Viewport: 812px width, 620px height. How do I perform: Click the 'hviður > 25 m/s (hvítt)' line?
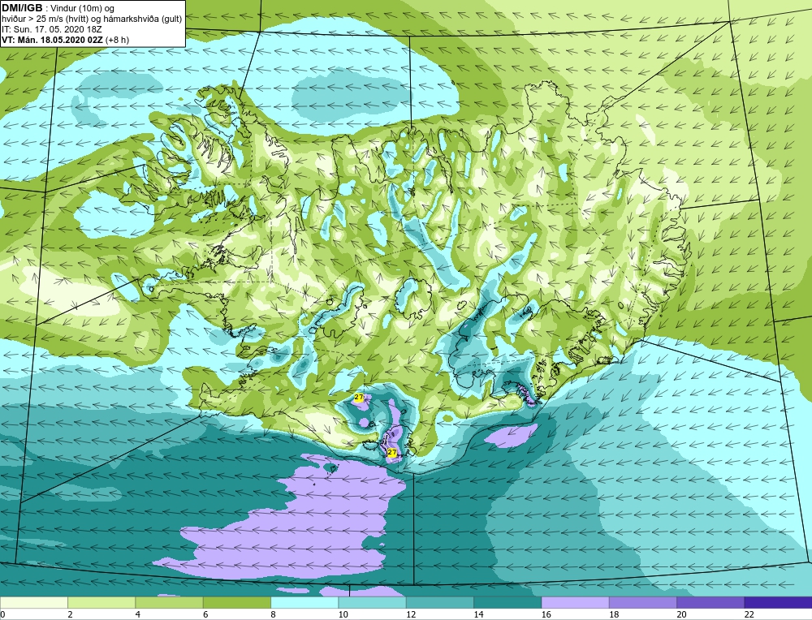[45, 19]
